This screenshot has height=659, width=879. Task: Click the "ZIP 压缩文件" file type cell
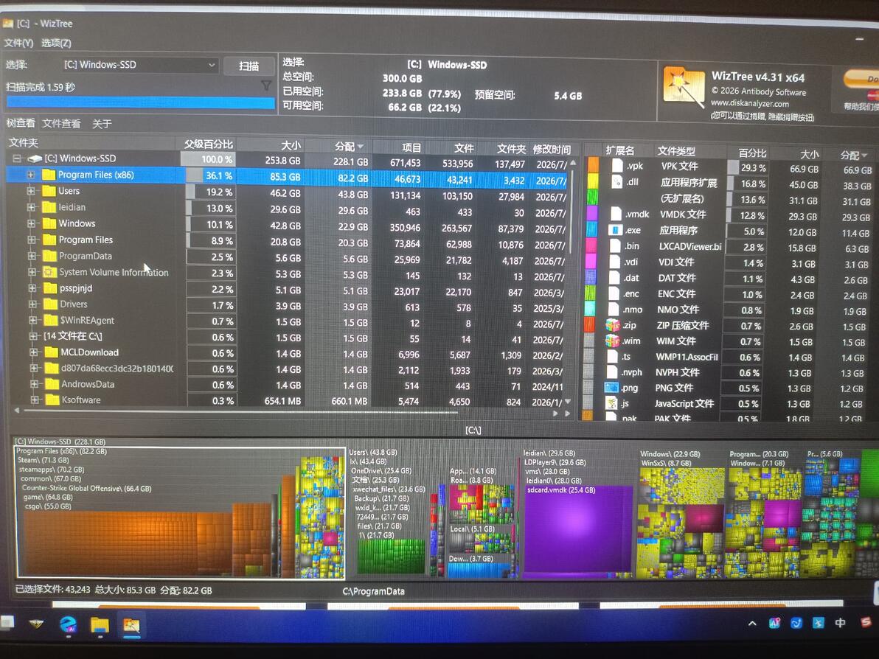682,325
